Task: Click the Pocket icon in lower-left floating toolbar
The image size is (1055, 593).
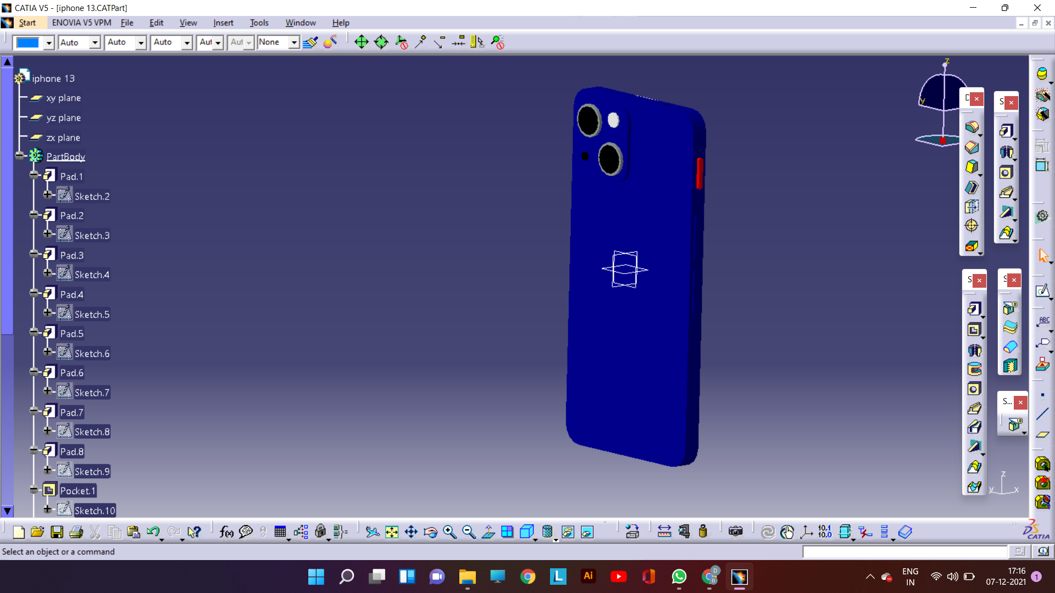Action: click(974, 329)
